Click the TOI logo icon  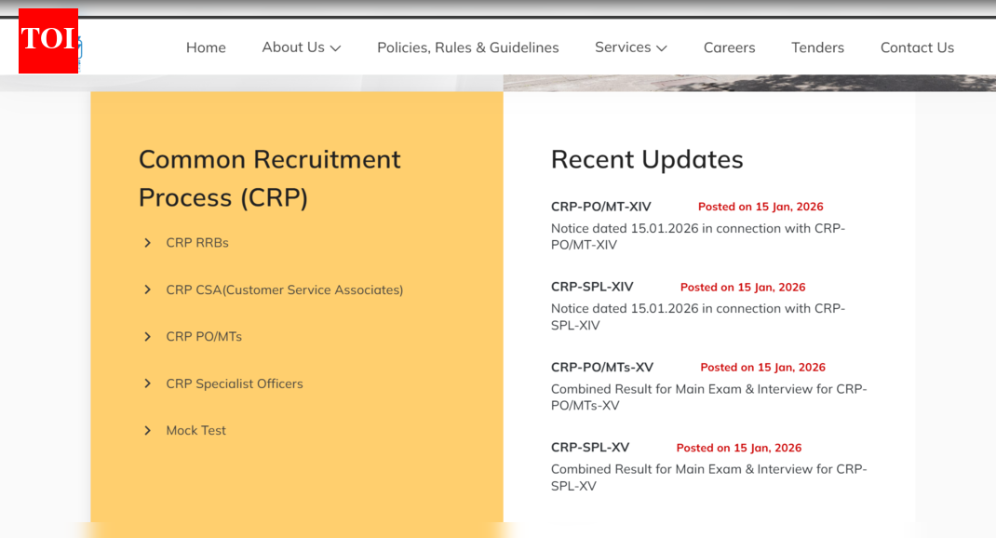(47, 40)
